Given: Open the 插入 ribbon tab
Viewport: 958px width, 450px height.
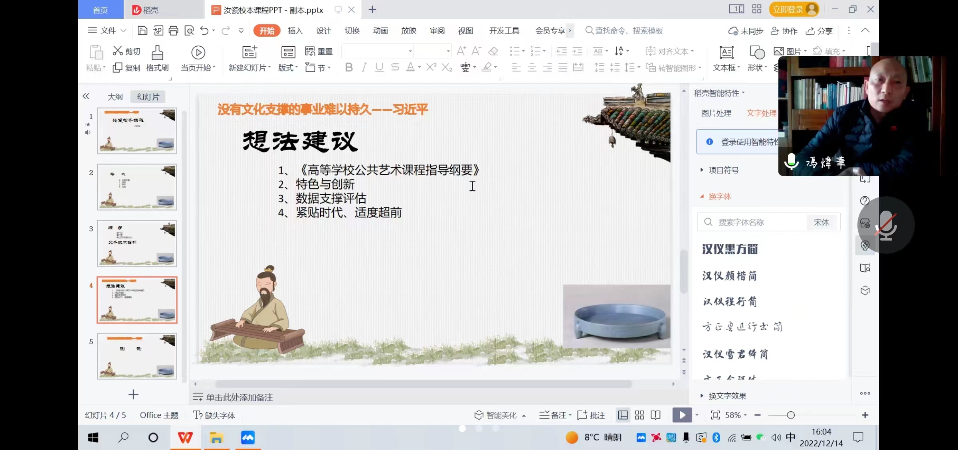Looking at the screenshot, I should coord(295,31).
